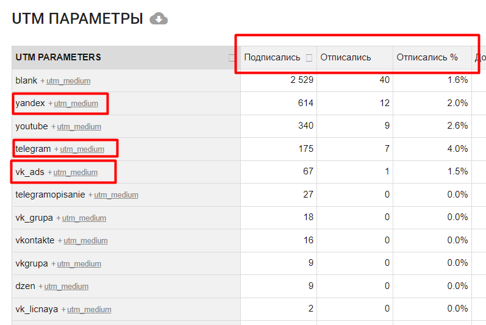This screenshot has width=486, height=325.
Task: Sort by Отписались column header
Action: click(345, 57)
